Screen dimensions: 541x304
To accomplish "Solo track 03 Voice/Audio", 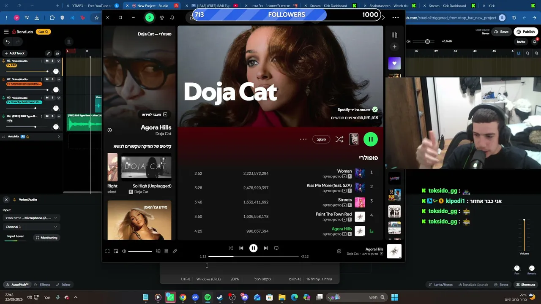I will [x=52, y=98].
